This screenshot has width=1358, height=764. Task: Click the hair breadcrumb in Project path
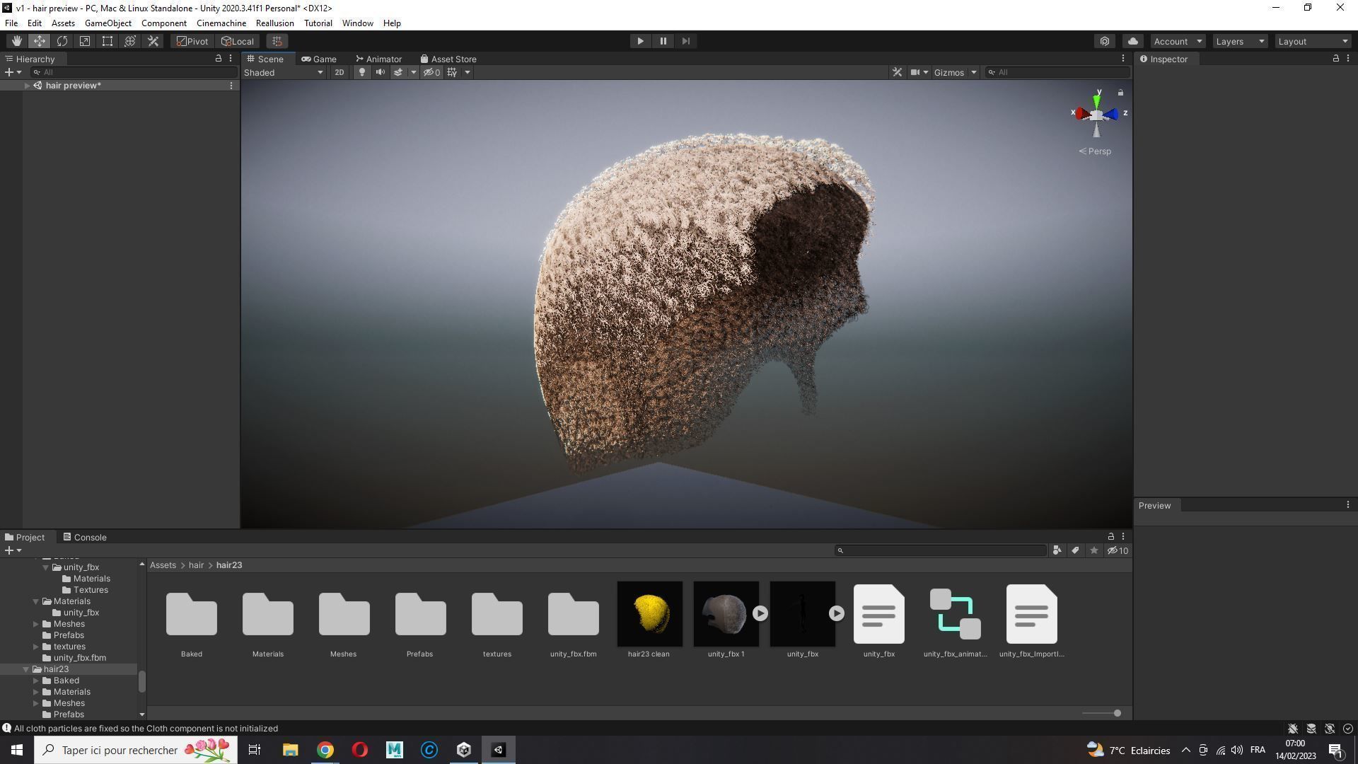click(196, 565)
